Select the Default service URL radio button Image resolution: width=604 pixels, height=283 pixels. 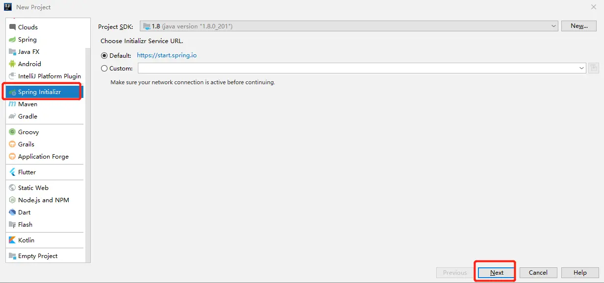[x=104, y=55]
